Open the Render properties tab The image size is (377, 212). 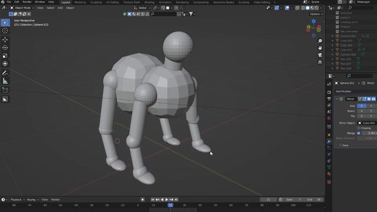coord(329,92)
